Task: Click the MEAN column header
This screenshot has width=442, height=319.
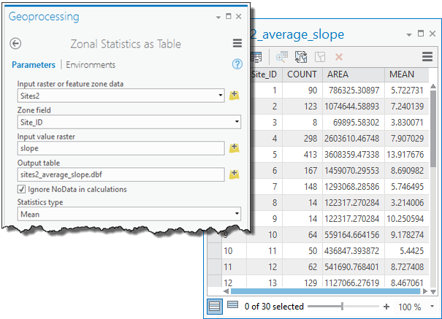Action: point(402,74)
